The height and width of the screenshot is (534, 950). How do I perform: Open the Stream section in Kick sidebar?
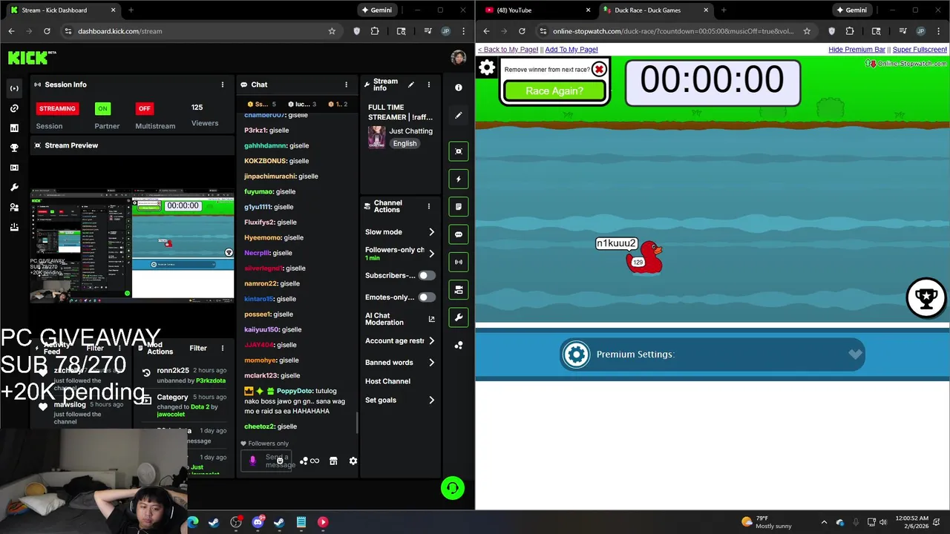point(14,88)
